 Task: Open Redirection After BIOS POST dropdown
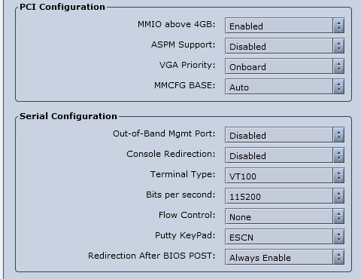click(285, 257)
